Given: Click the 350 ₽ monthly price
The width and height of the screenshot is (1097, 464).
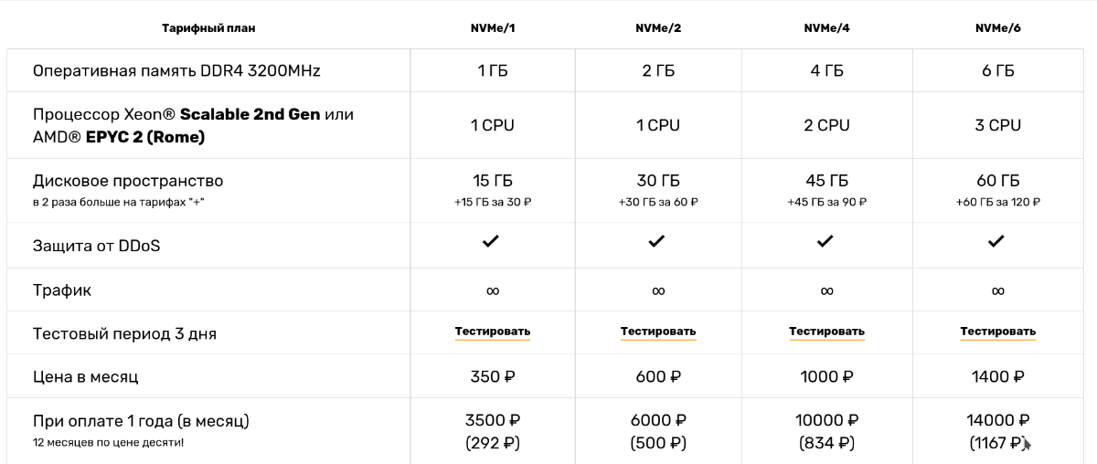Looking at the screenshot, I should pos(493,376).
